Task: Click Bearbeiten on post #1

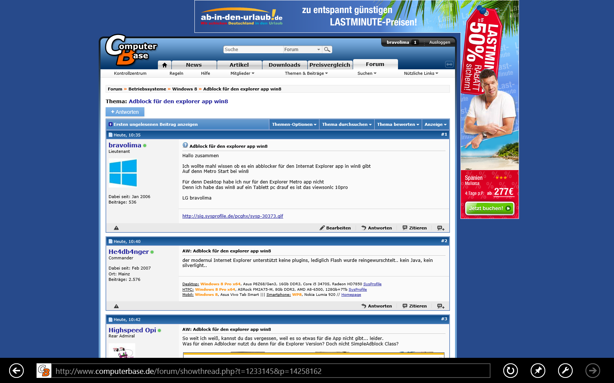Action: click(x=335, y=228)
